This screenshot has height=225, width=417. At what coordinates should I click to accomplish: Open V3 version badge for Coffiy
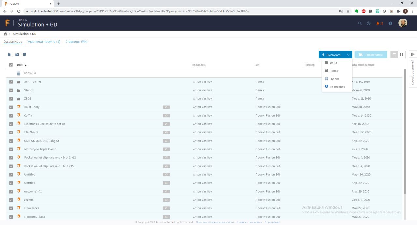coord(166,116)
